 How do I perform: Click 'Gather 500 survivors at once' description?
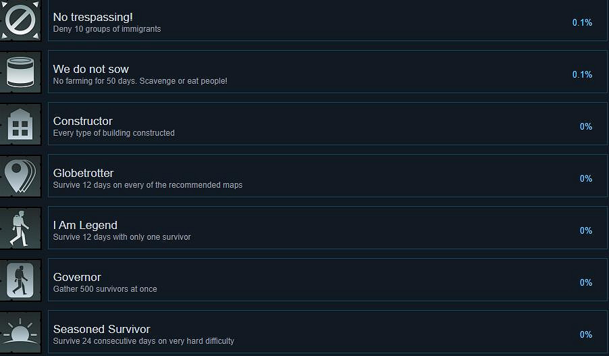point(105,289)
